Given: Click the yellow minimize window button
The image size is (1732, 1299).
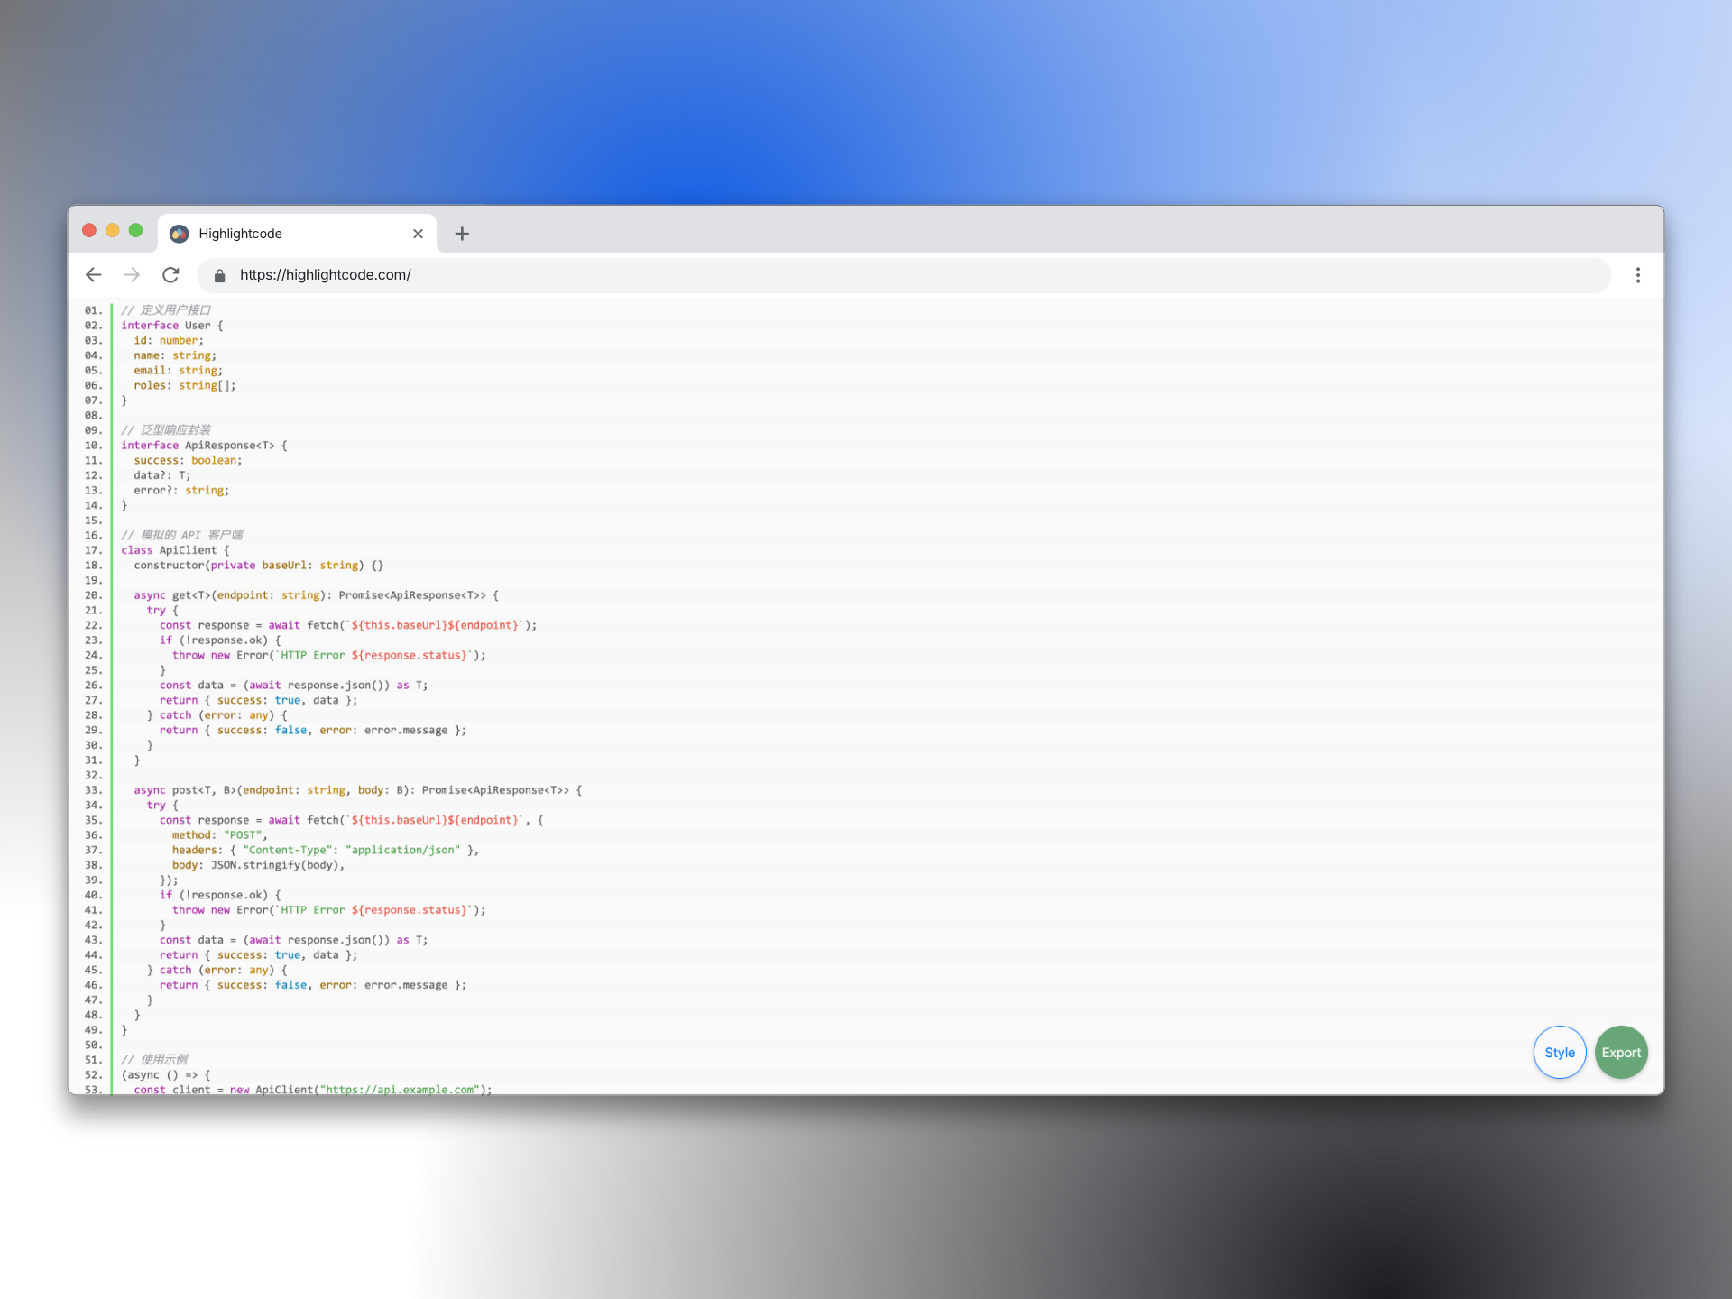Looking at the screenshot, I should coord(113,231).
